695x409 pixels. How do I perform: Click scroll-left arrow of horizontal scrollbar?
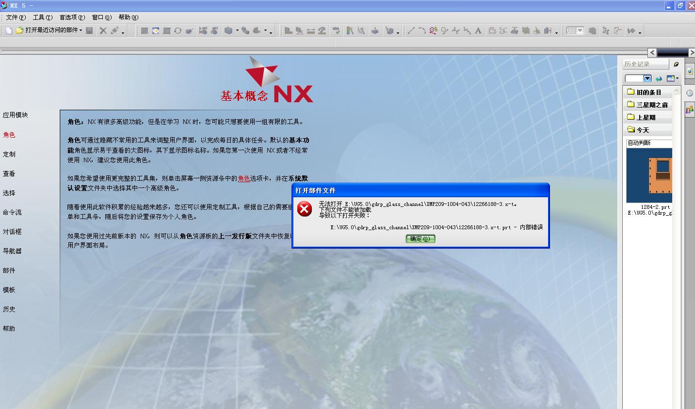[x=652, y=52]
